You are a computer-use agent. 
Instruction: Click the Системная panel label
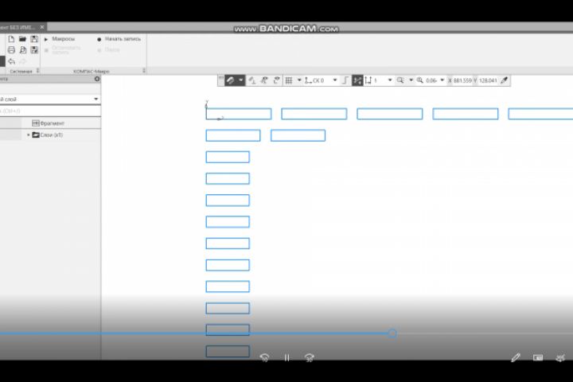point(21,71)
